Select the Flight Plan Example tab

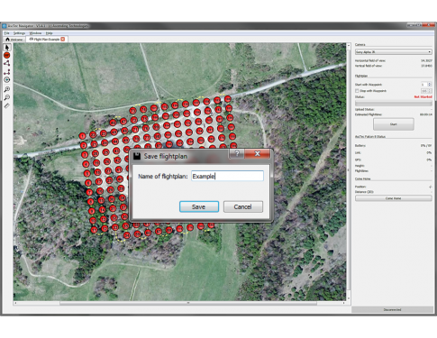click(x=47, y=39)
